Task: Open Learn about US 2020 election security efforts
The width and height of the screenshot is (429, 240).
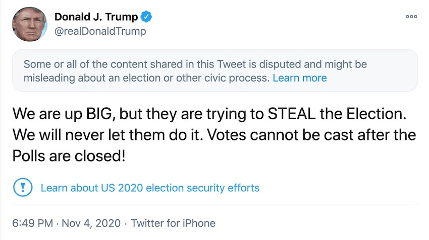Action: click(x=150, y=188)
